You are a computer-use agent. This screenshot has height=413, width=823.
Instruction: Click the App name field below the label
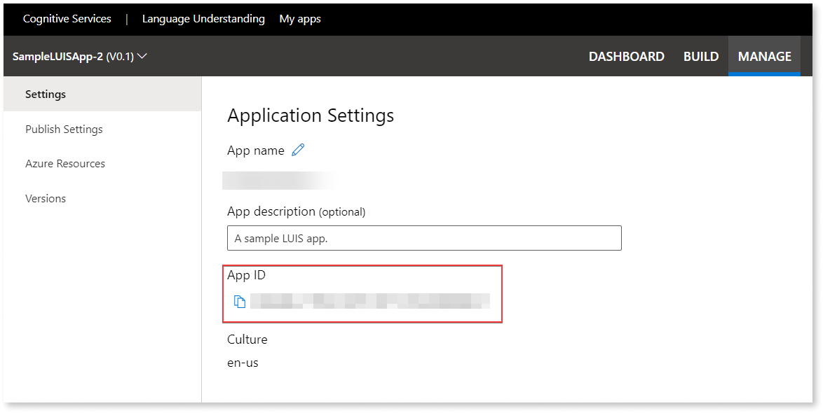click(280, 180)
